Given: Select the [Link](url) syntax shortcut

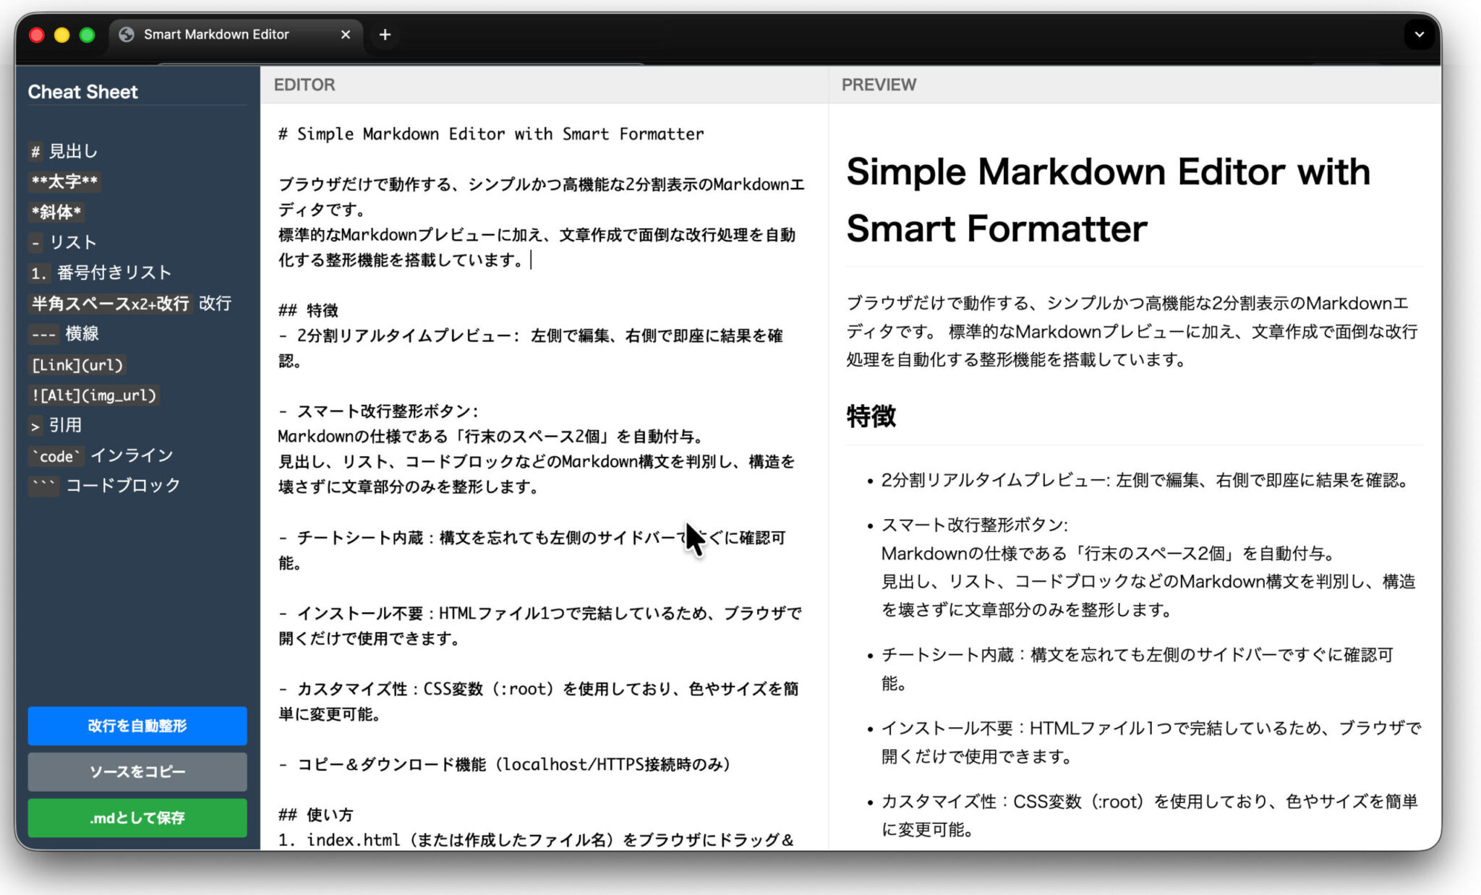Looking at the screenshot, I should [x=77, y=364].
